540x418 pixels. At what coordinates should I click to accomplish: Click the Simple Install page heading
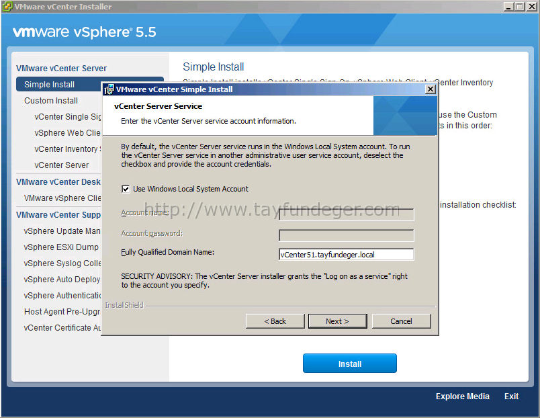tap(213, 67)
